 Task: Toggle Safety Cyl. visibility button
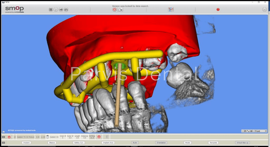click(x=79, y=143)
